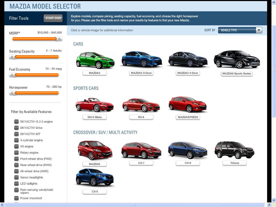This screenshot has height=207, width=276.
Task: Toggle the SKYACTIV-Drive filter checkbox
Action: coord(16,128)
